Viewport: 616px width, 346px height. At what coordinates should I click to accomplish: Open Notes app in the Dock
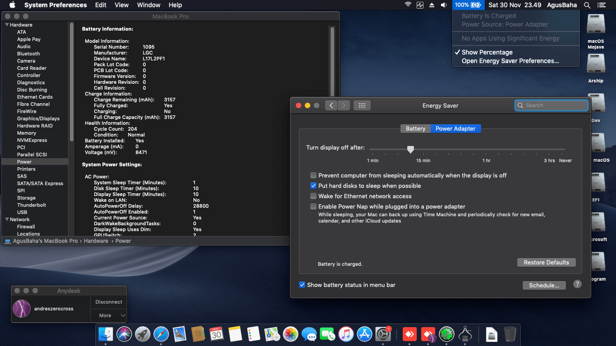click(235, 334)
